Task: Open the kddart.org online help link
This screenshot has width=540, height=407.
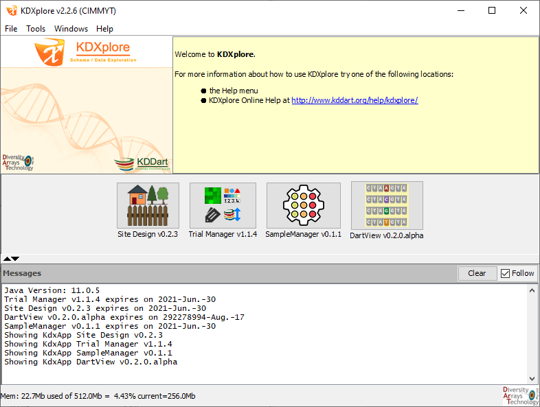Action: pyautogui.click(x=355, y=100)
